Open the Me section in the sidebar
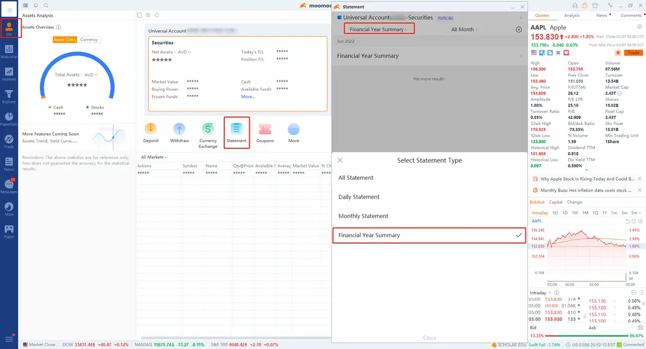Image resolution: width=646 pixels, height=349 pixels. coord(9,28)
